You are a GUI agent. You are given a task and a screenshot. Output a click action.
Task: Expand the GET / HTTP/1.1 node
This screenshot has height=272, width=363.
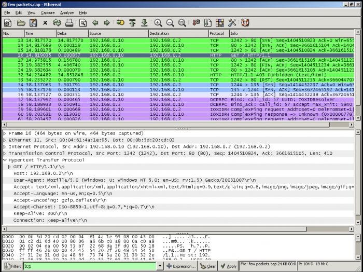(x=9, y=167)
